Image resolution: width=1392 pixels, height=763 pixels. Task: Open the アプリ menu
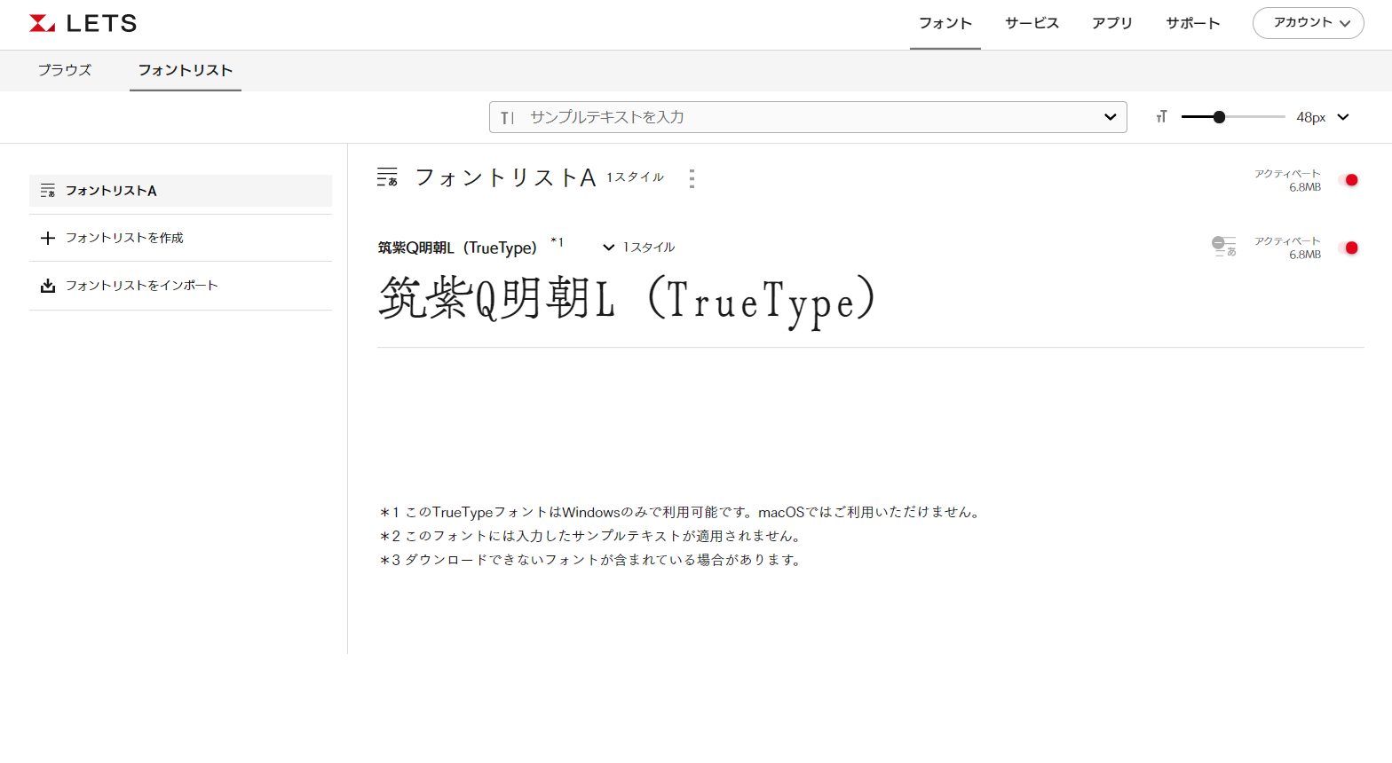click(1112, 23)
